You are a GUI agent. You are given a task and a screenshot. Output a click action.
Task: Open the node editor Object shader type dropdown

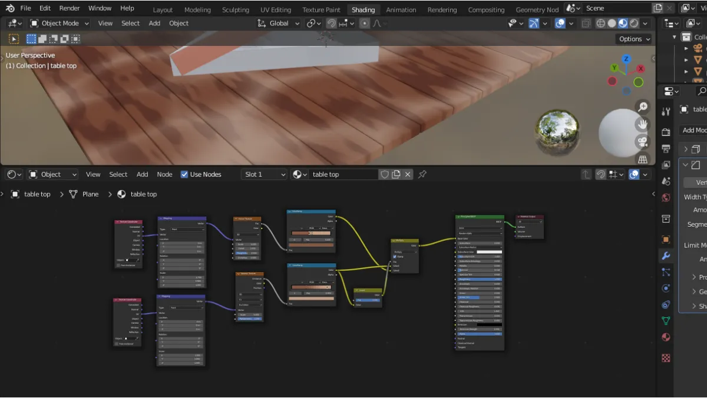(x=53, y=174)
